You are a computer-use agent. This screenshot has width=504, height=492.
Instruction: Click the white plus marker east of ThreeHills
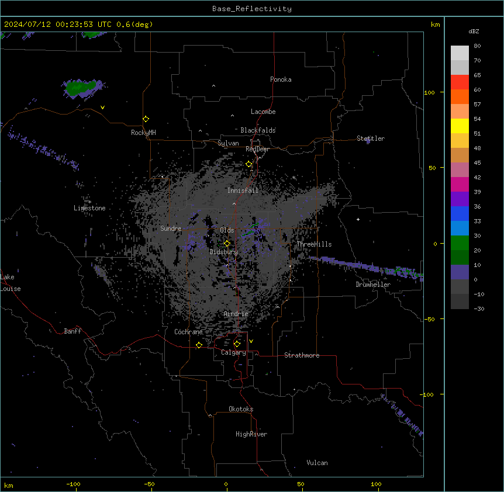[x=358, y=219]
